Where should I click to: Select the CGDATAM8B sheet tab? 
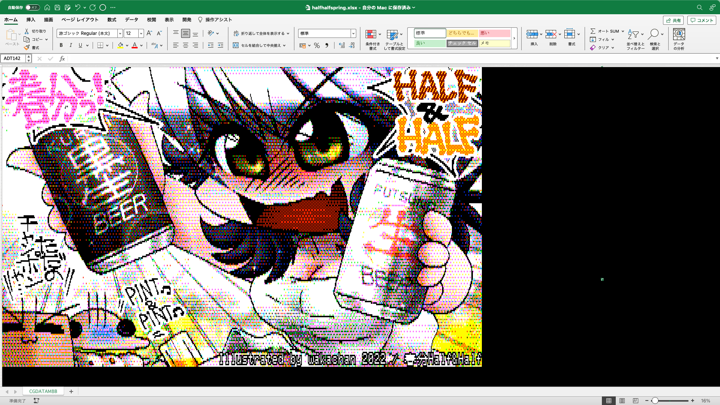(43, 391)
